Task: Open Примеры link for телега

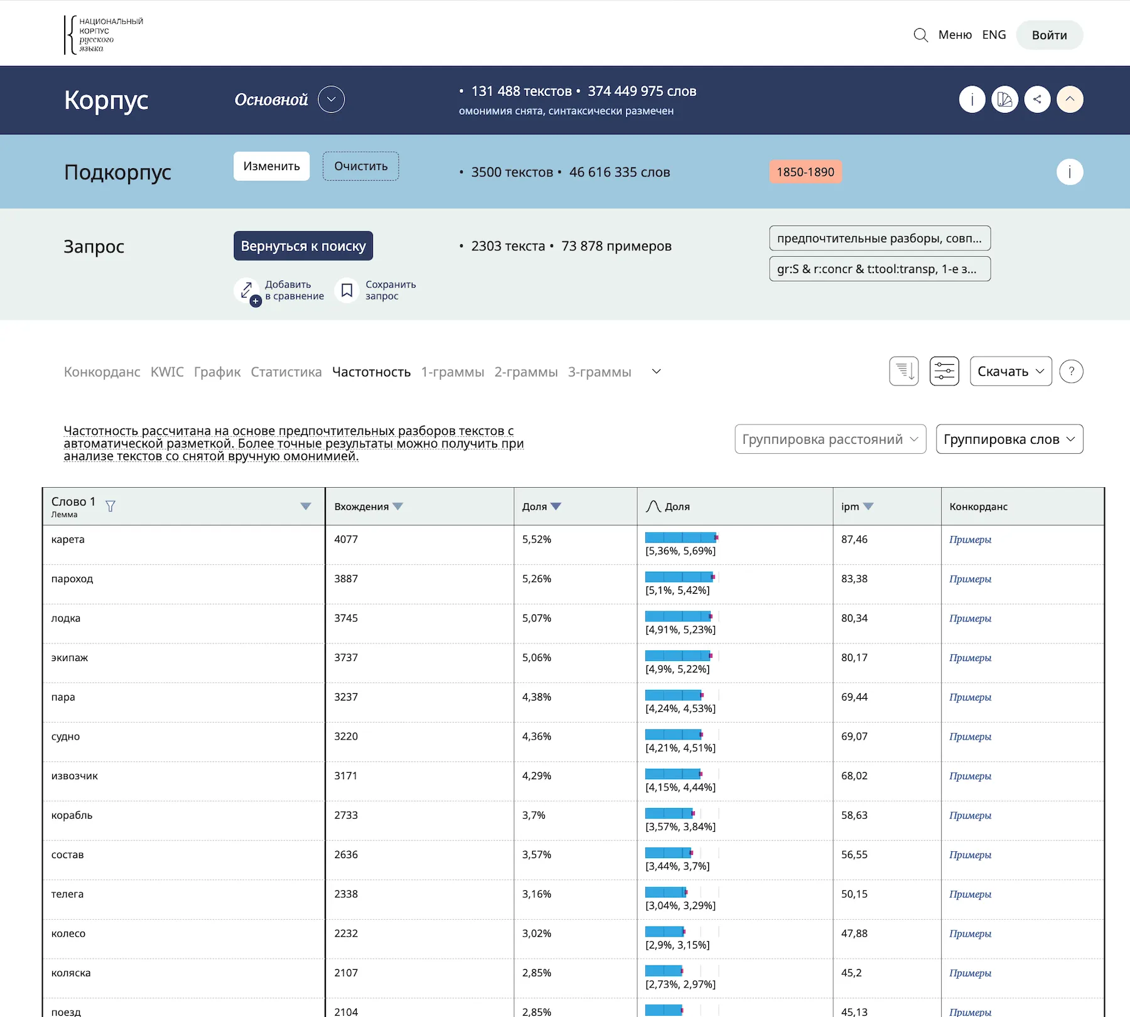Action: tap(970, 895)
